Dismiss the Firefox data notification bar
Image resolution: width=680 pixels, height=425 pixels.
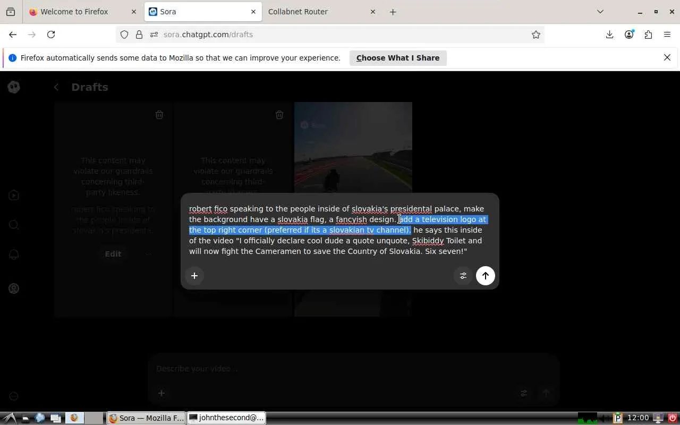(x=667, y=57)
